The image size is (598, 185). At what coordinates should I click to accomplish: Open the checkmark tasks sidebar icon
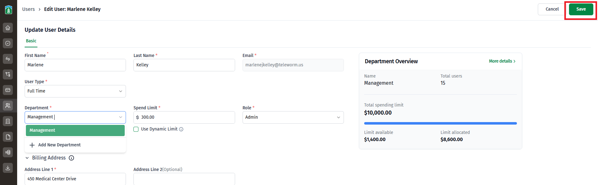click(x=8, y=43)
